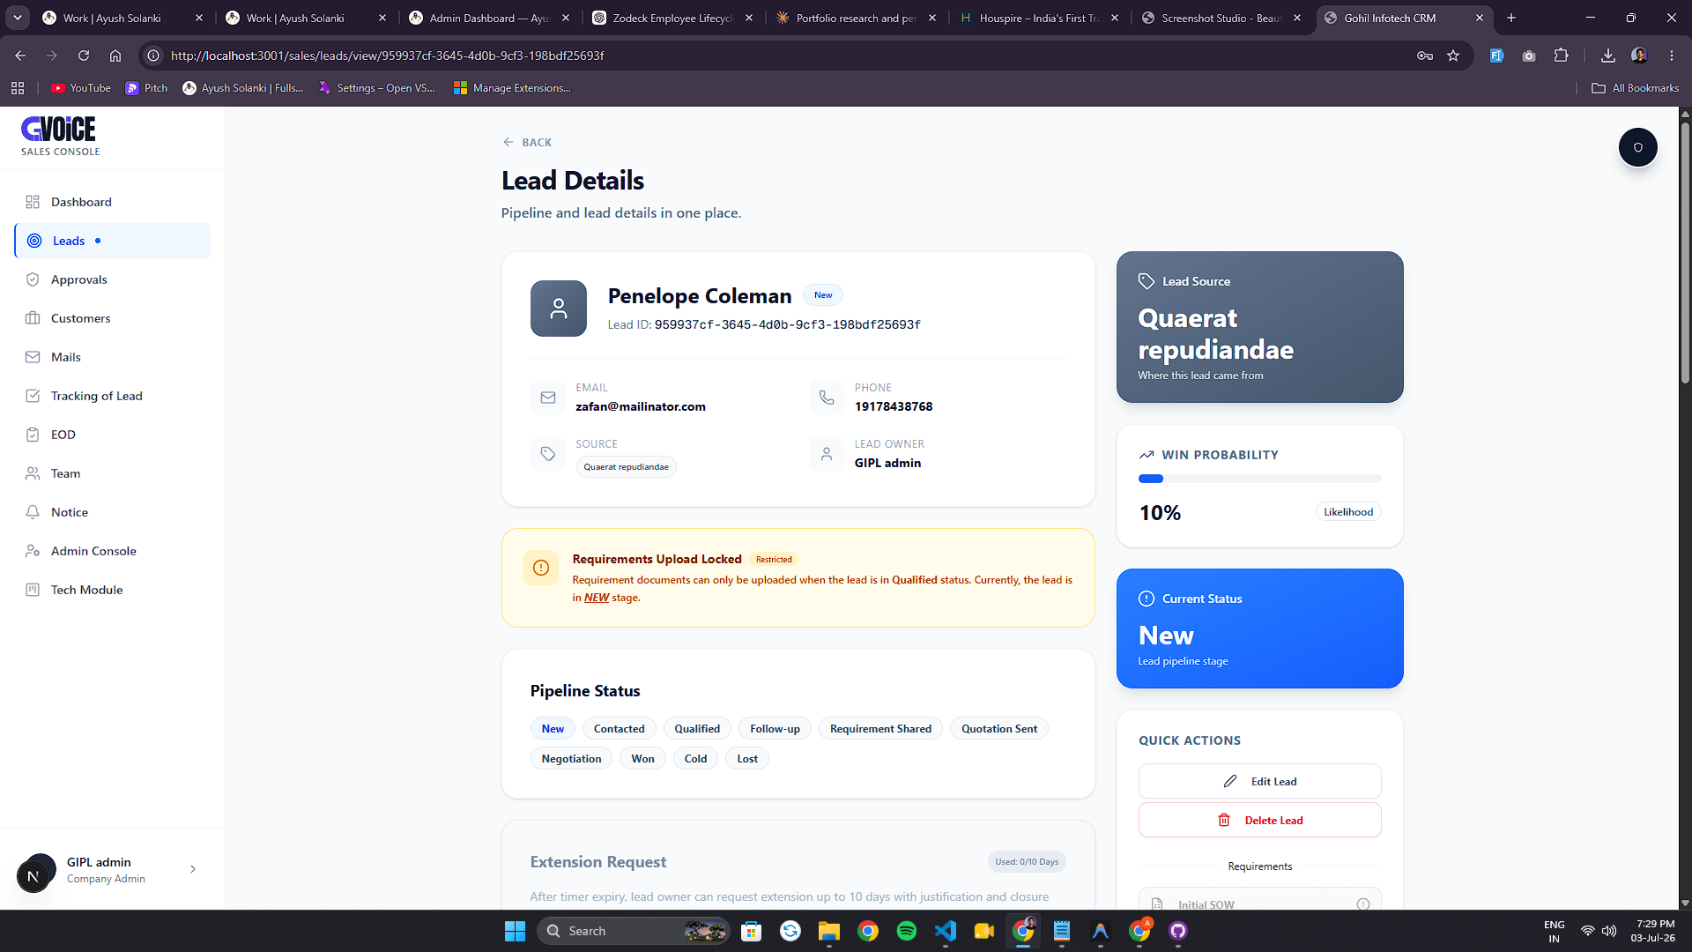This screenshot has height=952, width=1692.
Task: Open VS Code from the taskbar
Action: coord(946,931)
